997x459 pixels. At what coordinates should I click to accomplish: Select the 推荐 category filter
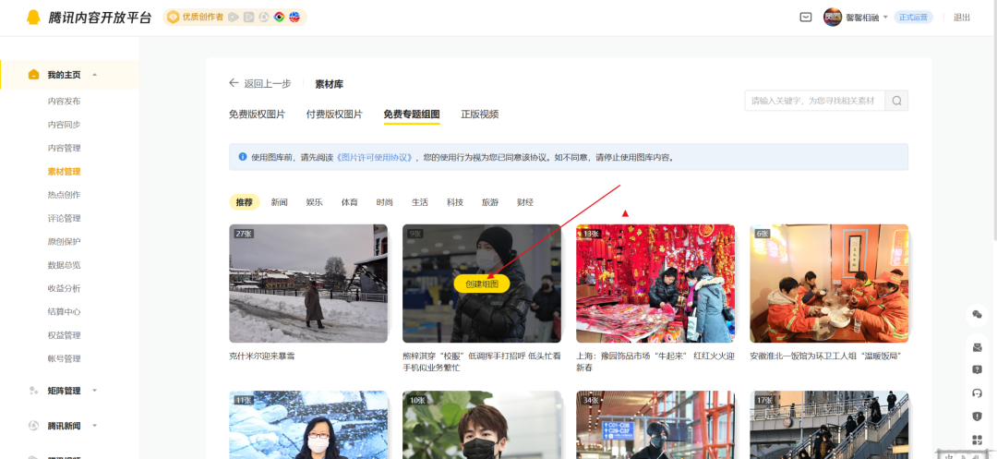tap(244, 202)
